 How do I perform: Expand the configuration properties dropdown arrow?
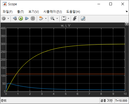pyautogui.click(x=8, y=18)
